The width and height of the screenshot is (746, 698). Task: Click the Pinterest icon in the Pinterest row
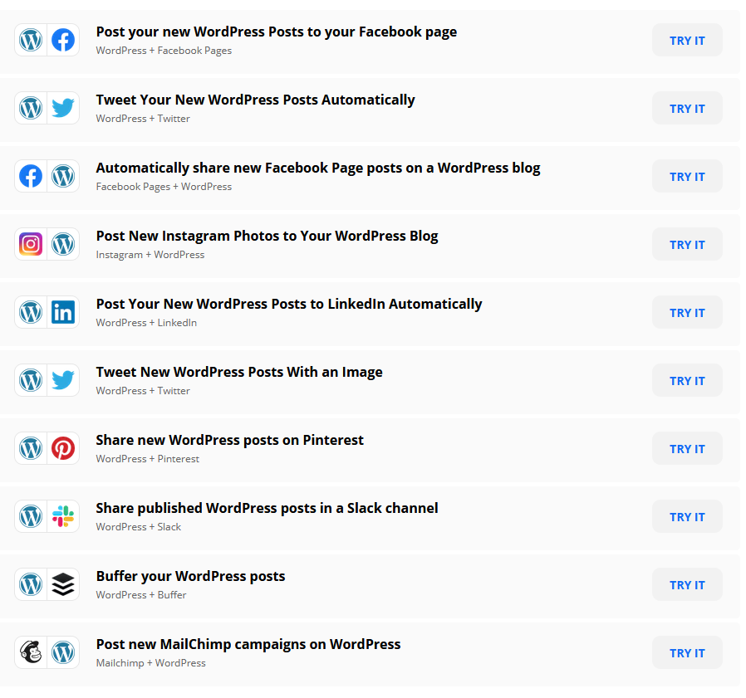coord(63,448)
